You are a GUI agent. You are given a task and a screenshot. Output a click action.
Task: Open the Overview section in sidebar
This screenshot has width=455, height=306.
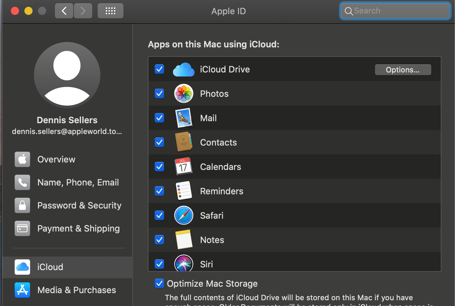click(56, 159)
